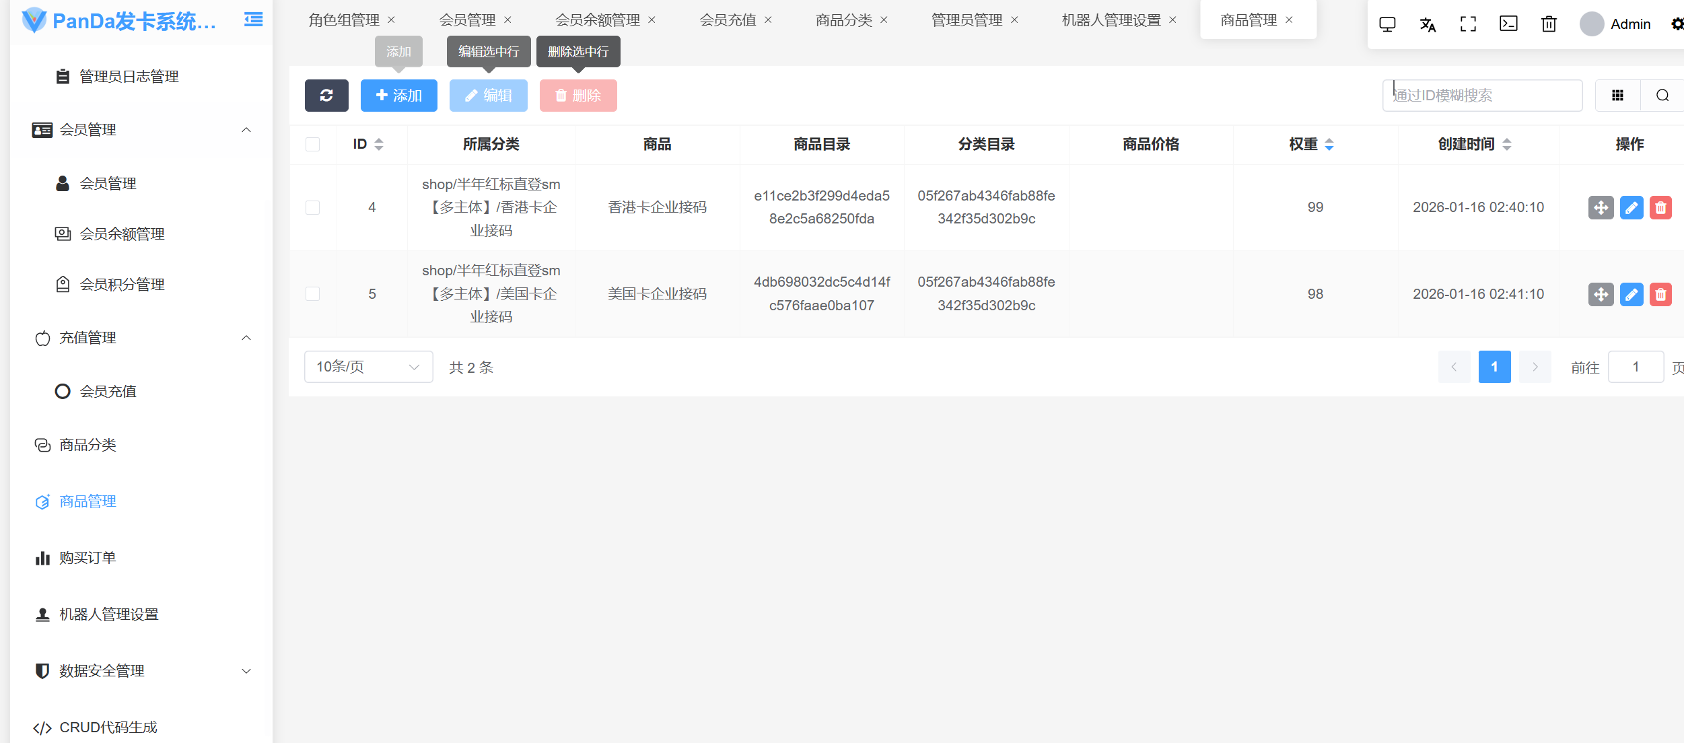Open the 10条/页 page size dropdown
The height and width of the screenshot is (743, 1684).
pyautogui.click(x=367, y=367)
